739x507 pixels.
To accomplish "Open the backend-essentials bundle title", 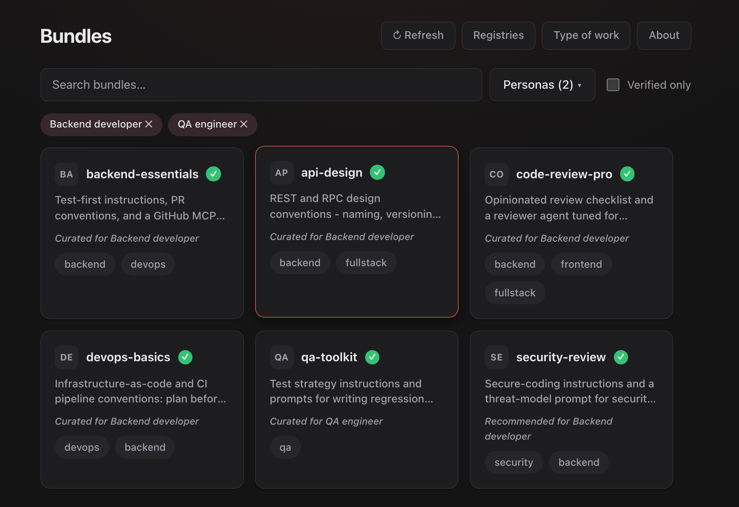I will [x=142, y=174].
